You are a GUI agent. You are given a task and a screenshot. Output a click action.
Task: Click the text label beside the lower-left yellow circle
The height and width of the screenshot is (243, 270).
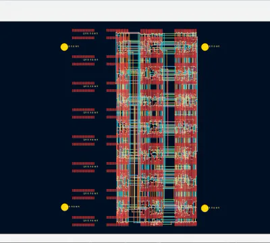(x=74, y=207)
